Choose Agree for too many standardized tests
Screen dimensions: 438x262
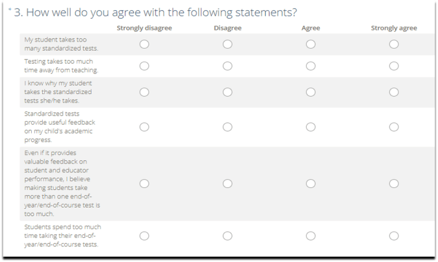311,44
